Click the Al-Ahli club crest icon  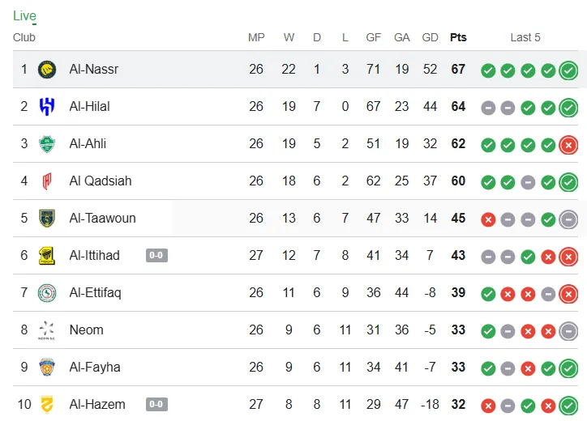47,144
